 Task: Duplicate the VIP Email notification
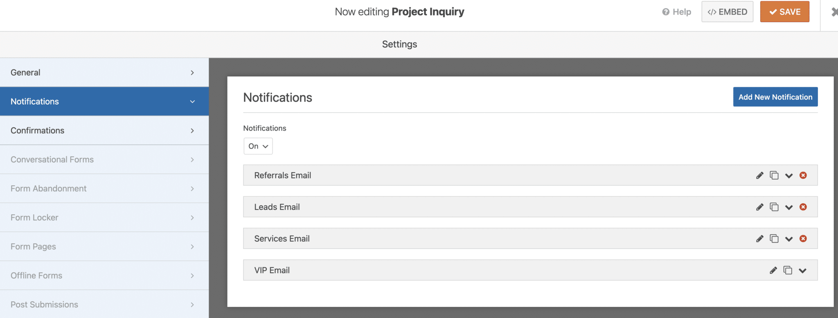tap(788, 270)
